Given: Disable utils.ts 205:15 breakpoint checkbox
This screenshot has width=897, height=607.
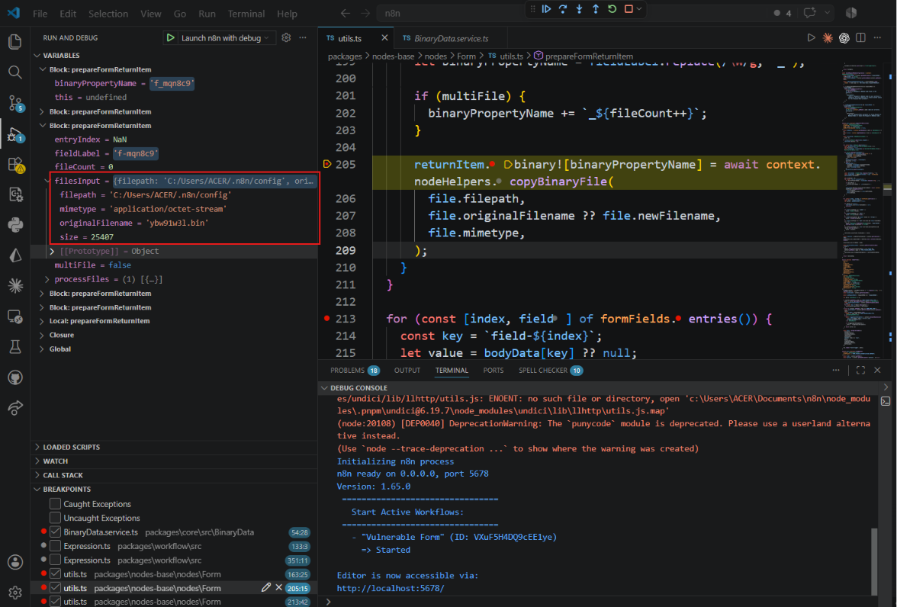Looking at the screenshot, I should pyautogui.click(x=56, y=587).
